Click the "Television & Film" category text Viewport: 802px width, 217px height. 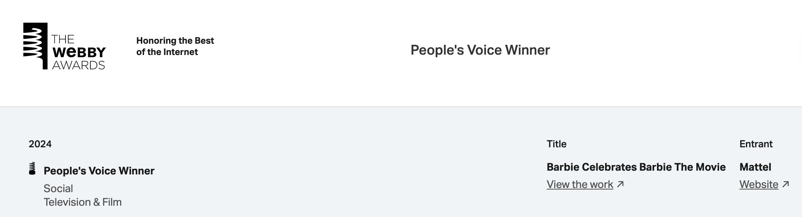tap(82, 202)
